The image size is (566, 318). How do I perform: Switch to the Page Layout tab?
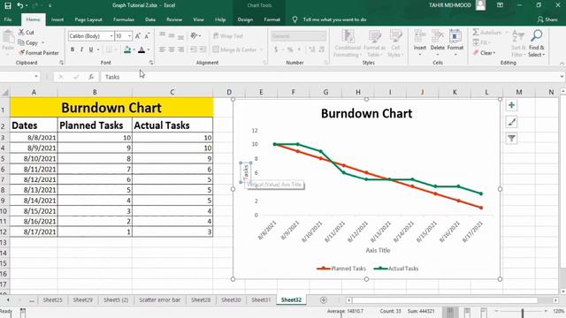[x=88, y=19]
